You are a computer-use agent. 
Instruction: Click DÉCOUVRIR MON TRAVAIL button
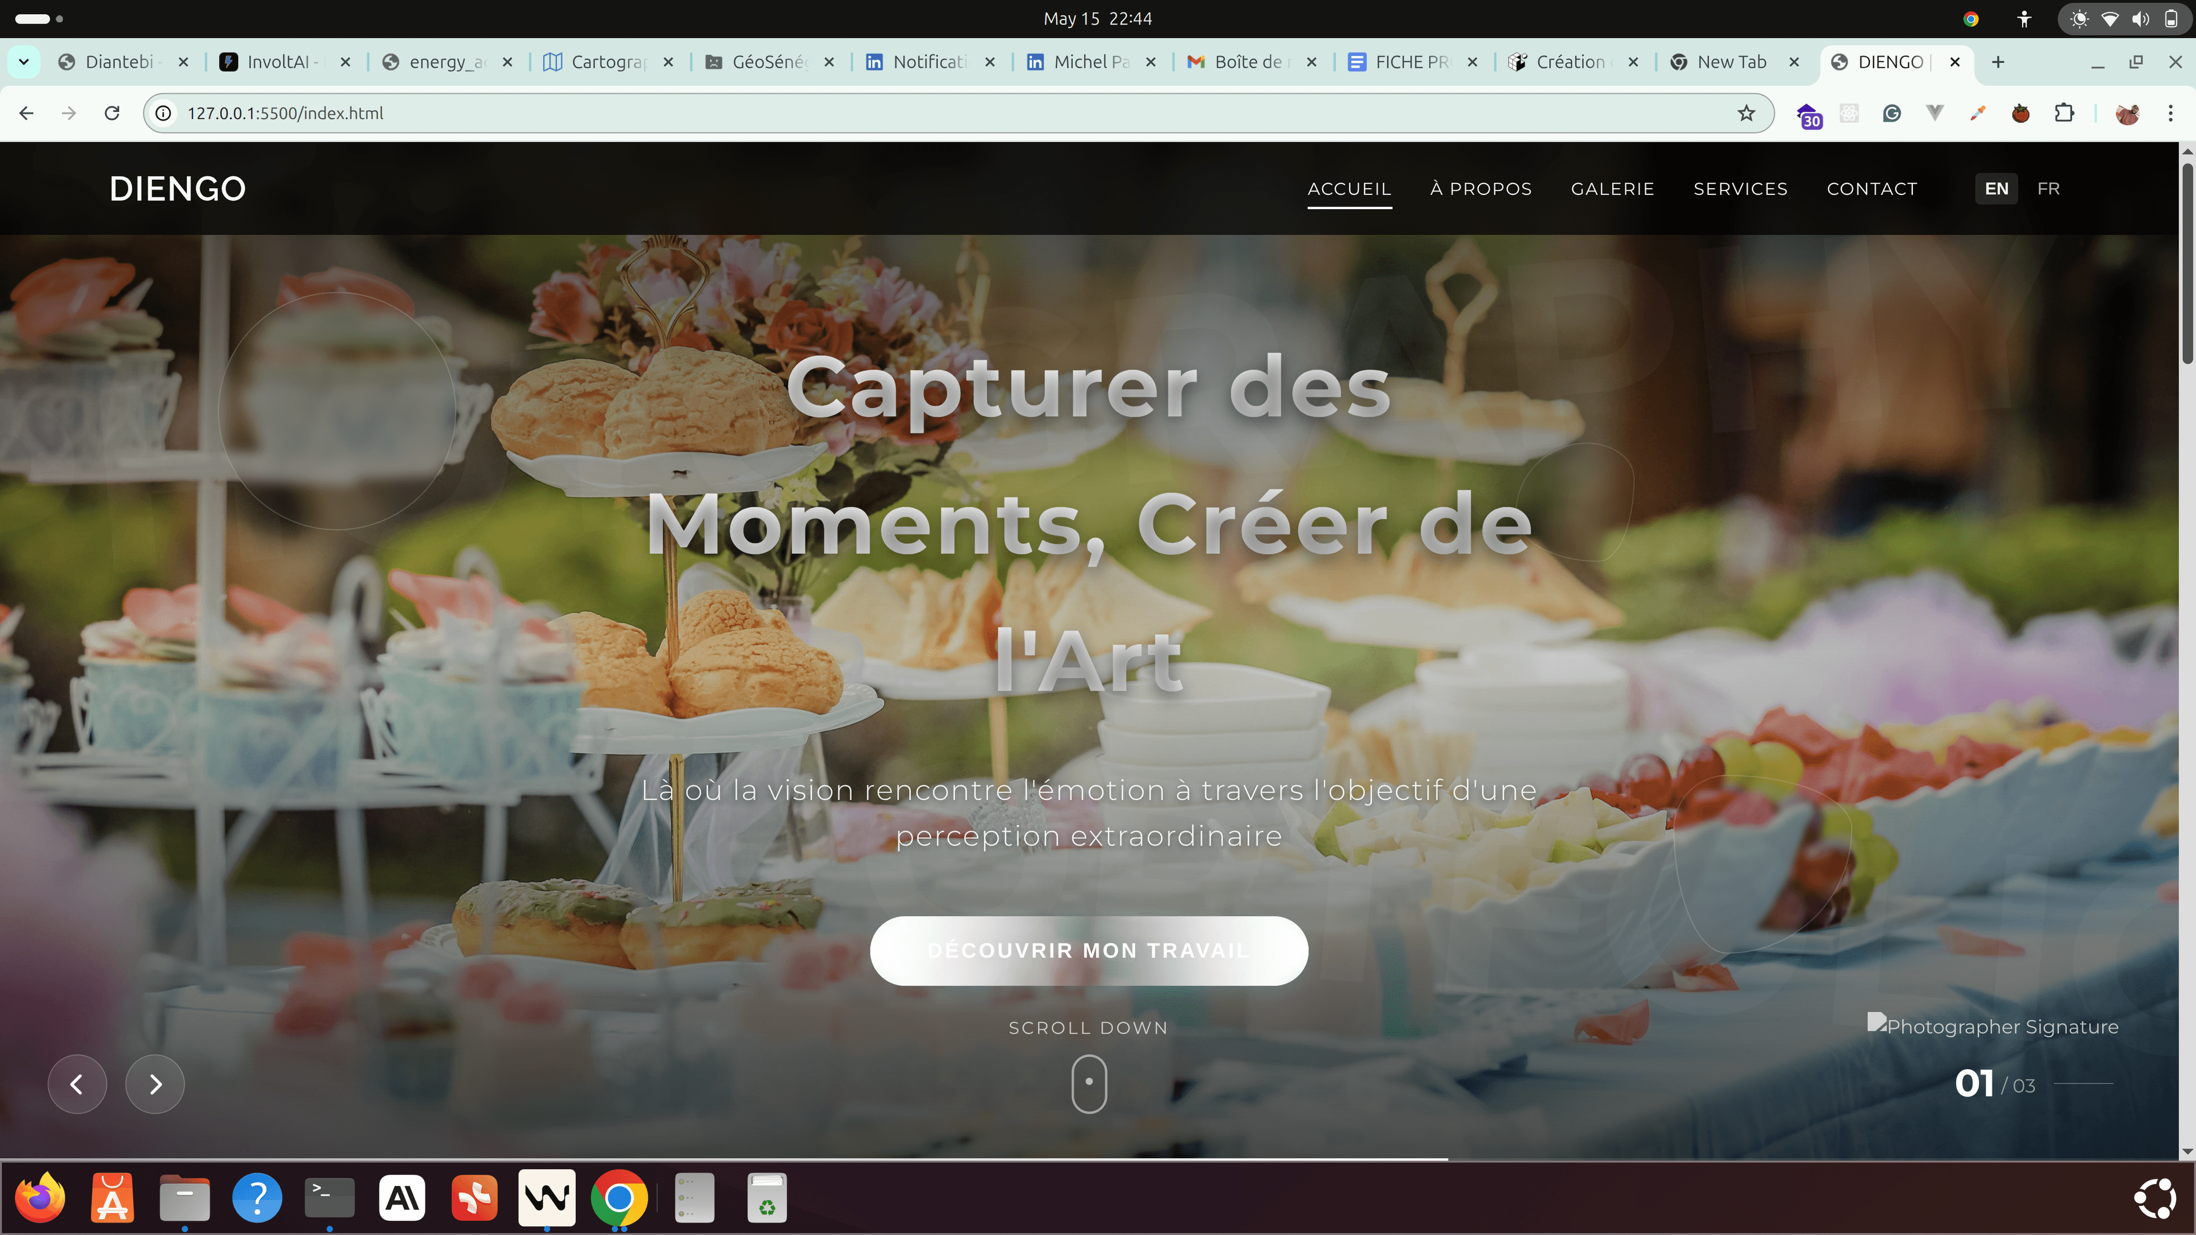tap(1089, 950)
